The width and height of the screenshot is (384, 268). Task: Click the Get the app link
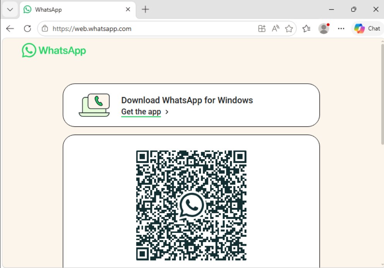141,112
